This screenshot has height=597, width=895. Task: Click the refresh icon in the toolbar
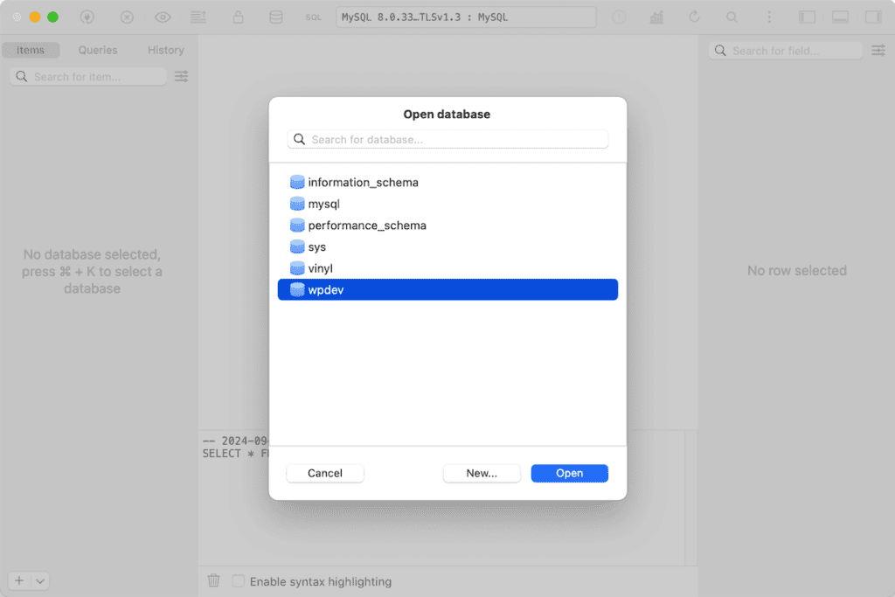pos(695,17)
